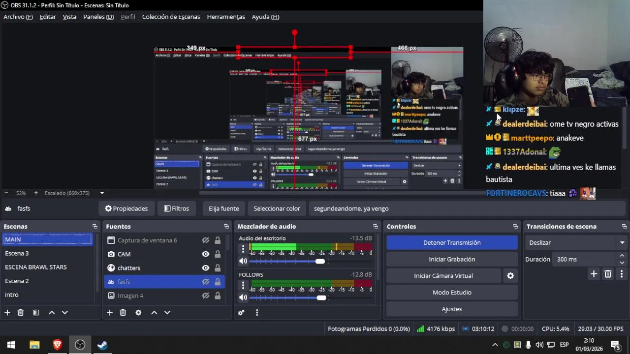
Task: Unlock the chatters source
Action: point(218,268)
